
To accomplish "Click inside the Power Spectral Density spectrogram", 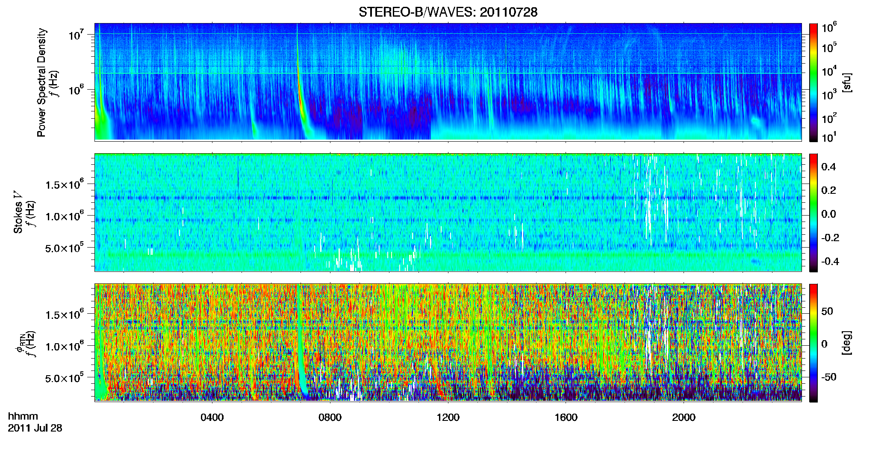I will (x=448, y=82).
